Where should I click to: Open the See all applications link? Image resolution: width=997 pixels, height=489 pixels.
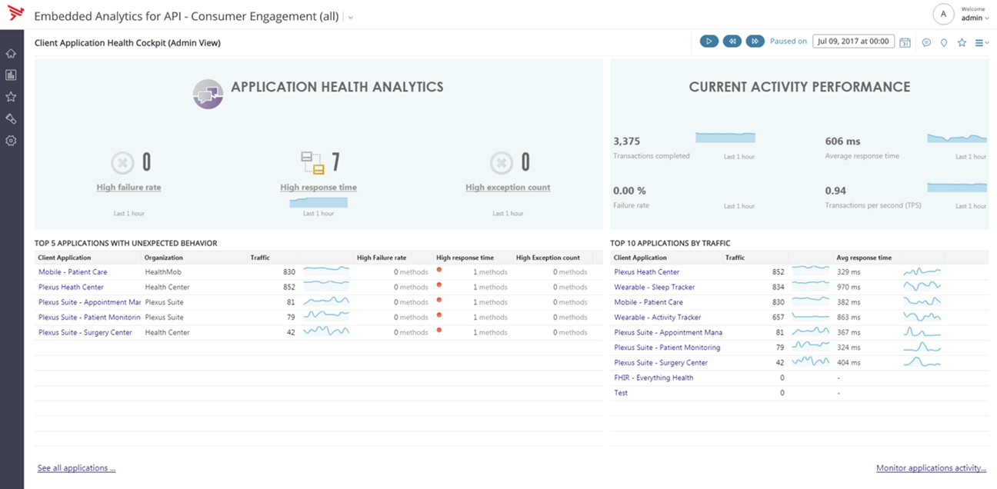tap(75, 467)
